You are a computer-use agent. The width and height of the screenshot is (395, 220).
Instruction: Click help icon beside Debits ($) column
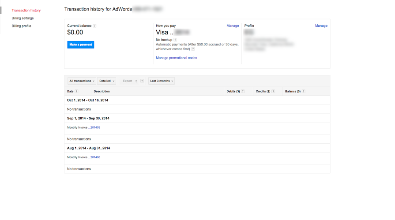click(x=243, y=91)
